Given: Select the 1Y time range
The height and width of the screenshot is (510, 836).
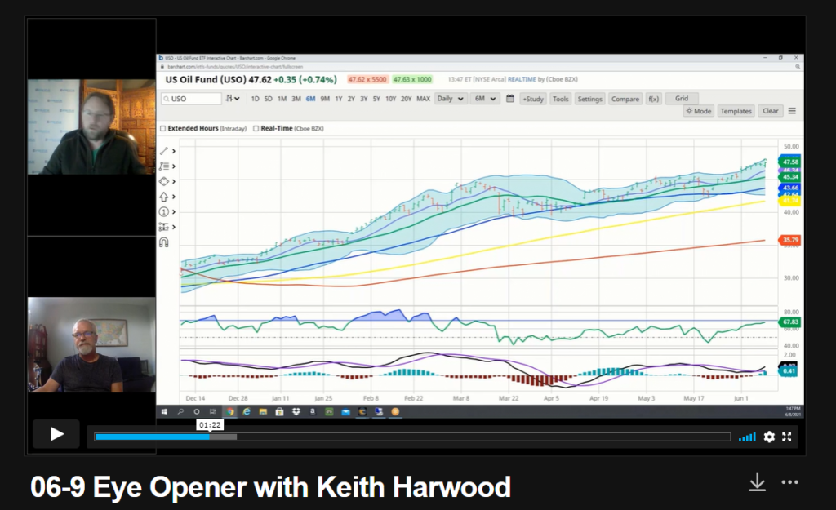Looking at the screenshot, I should 339,99.
